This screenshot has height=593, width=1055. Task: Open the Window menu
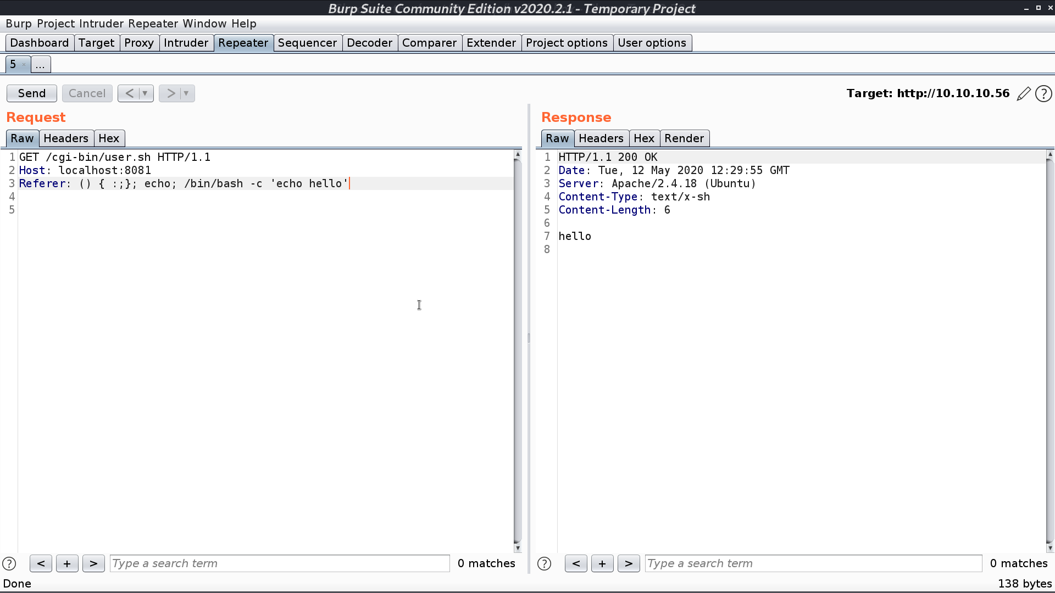204,24
